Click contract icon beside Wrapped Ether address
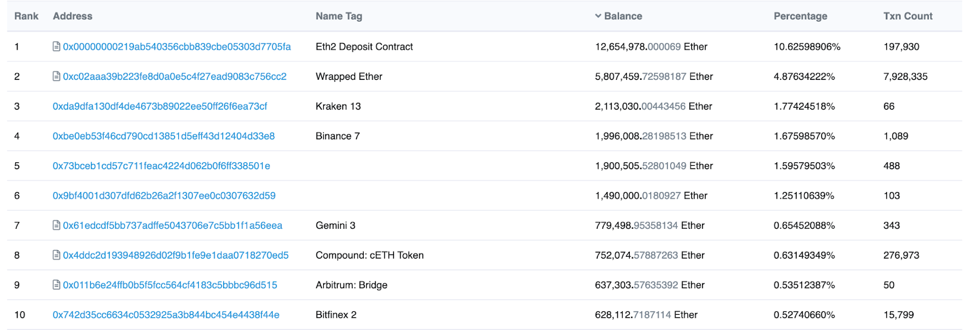The image size is (970, 330). pyautogui.click(x=56, y=76)
